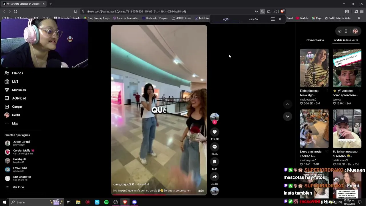Go to the next video with down chevron
The height and width of the screenshot is (206, 366).
click(x=287, y=116)
